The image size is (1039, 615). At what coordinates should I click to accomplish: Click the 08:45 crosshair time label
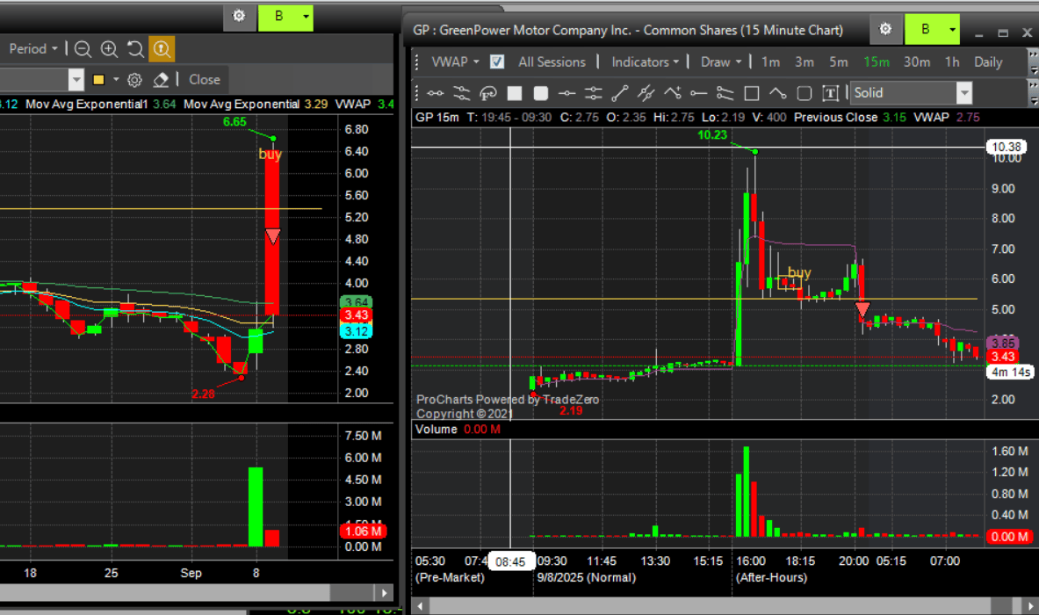click(510, 562)
